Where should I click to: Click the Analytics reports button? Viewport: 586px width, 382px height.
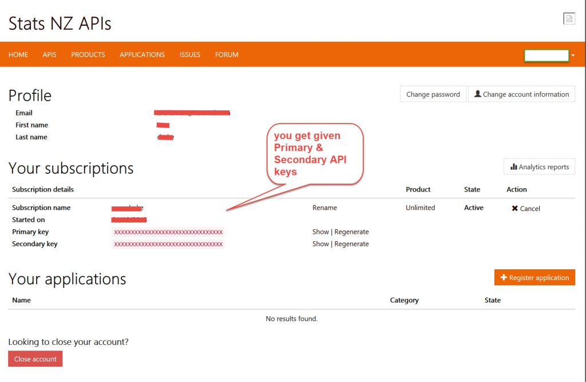pos(539,167)
